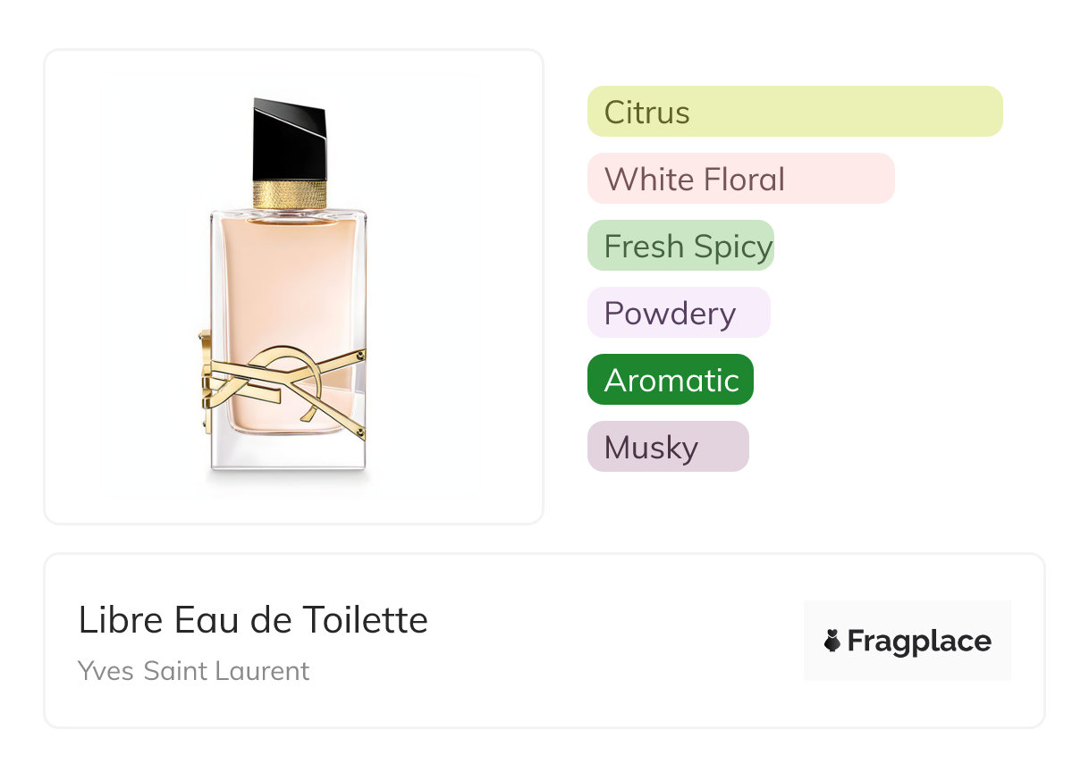This screenshot has width=1089, height=772.
Task: Choose the Fresh Spicy accord bar
Action: pos(680,246)
